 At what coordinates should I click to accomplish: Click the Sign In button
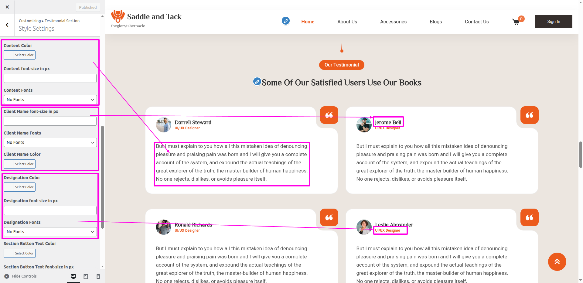pos(554,22)
